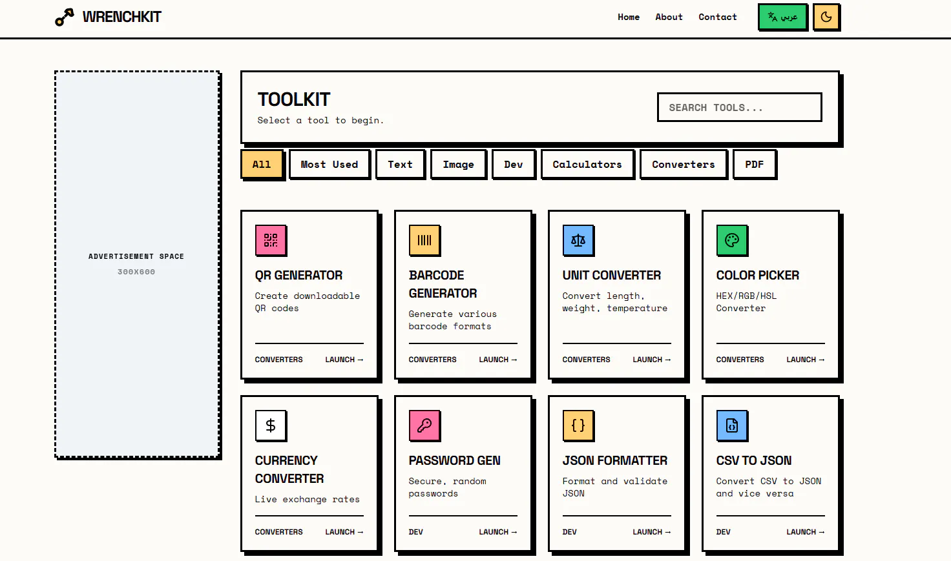Open the Contact page
This screenshot has height=561, width=951.
[x=717, y=17]
